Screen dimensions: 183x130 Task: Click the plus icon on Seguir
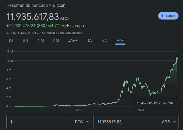pos(163,16)
